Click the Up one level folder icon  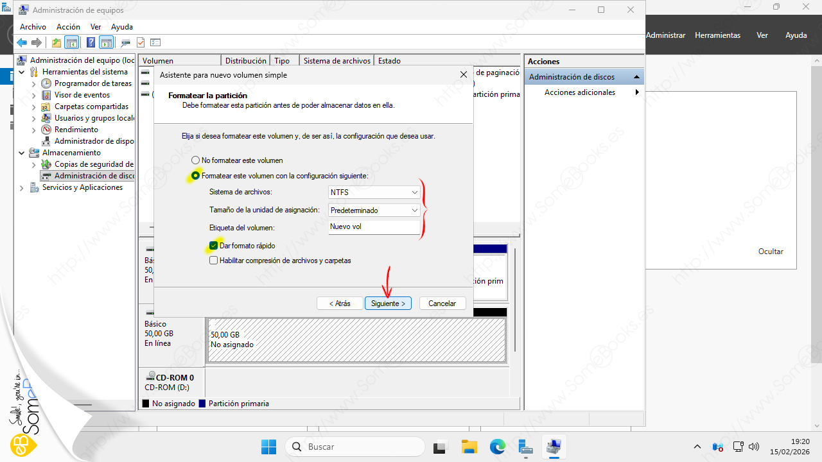(57, 42)
